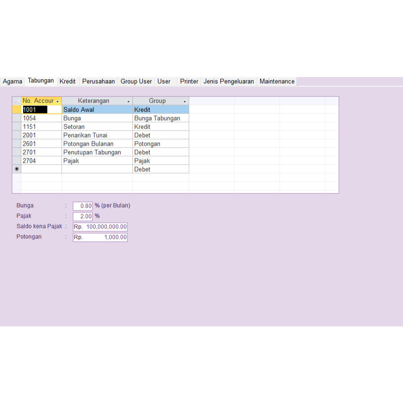Click the Pajak percentage input field
This screenshot has height=403, width=403.
tap(83, 217)
